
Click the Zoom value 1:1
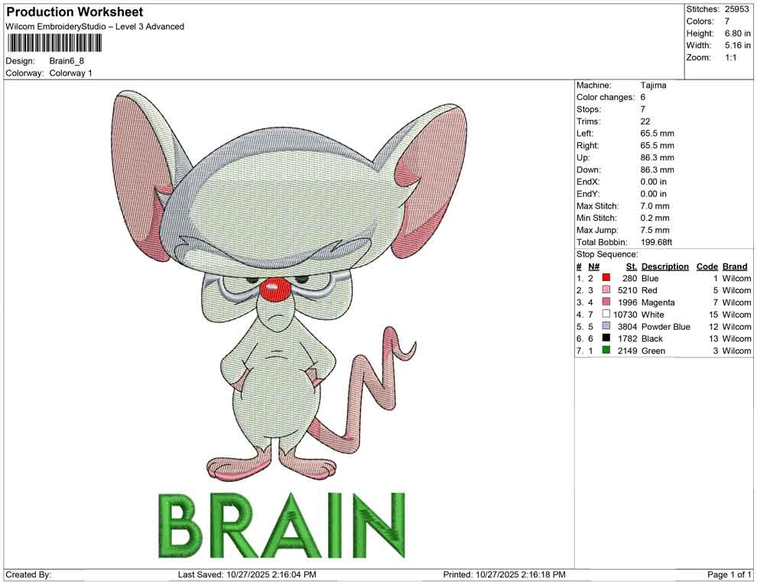tap(730, 57)
